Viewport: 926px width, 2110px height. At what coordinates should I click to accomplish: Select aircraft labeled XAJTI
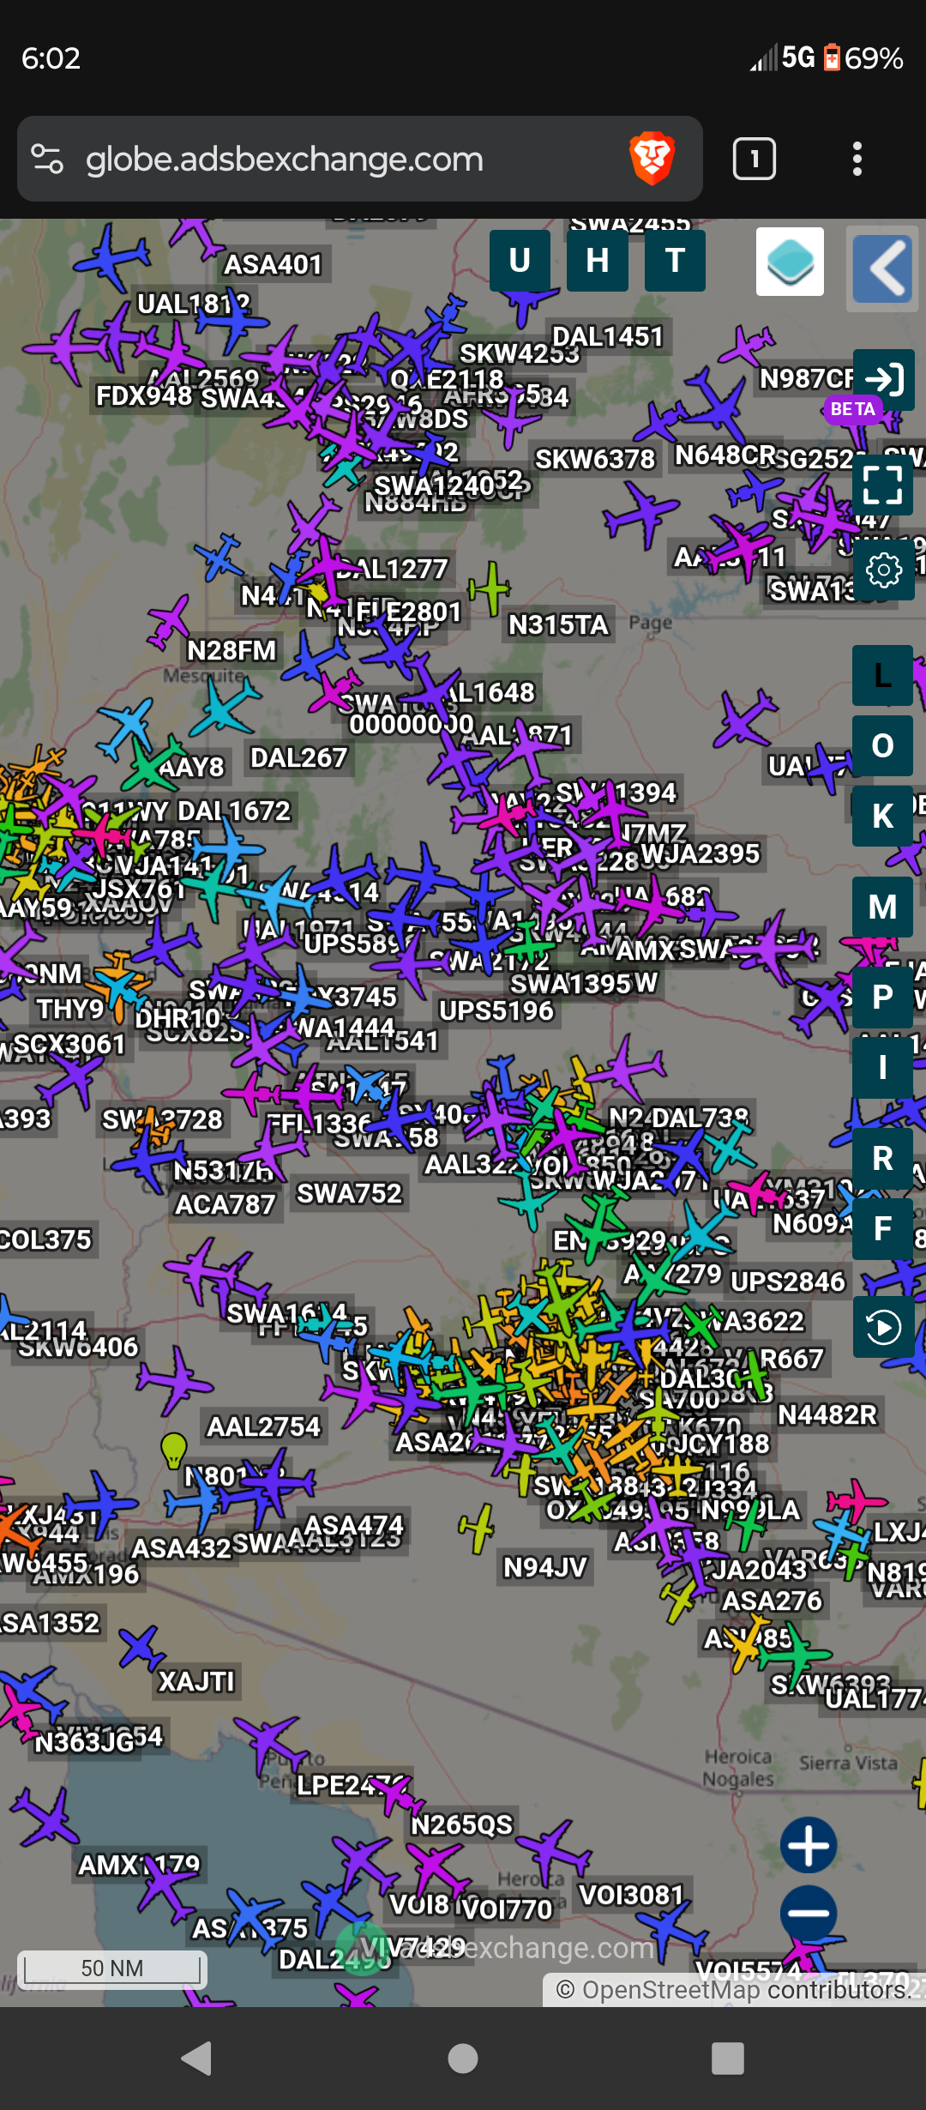196,1681
